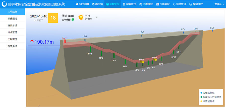Click the yellow UP13 seepage monitoring point

pos(155,60)
